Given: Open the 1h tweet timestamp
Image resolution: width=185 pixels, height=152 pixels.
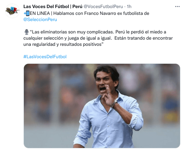Looking at the screenshot, I should point(129,7).
